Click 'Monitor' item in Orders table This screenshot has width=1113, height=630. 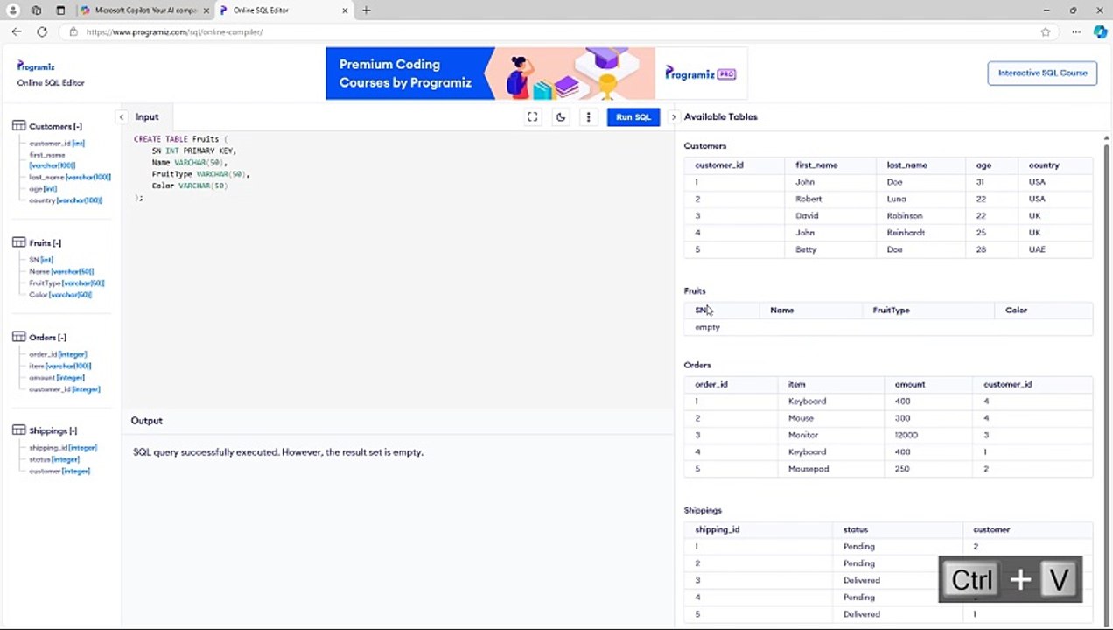pos(803,435)
